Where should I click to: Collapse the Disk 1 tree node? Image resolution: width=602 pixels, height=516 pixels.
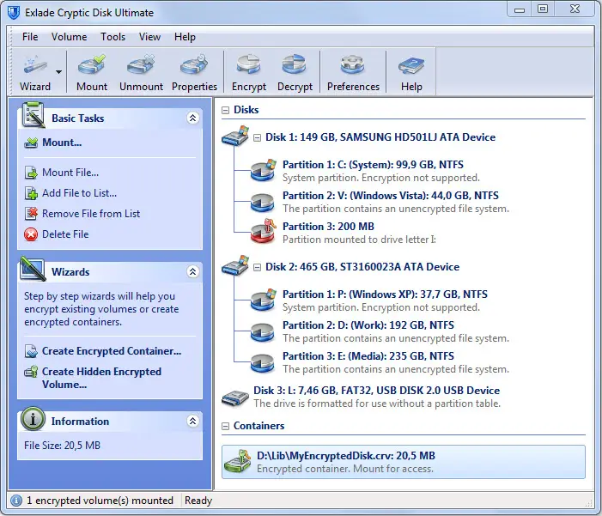(258, 138)
